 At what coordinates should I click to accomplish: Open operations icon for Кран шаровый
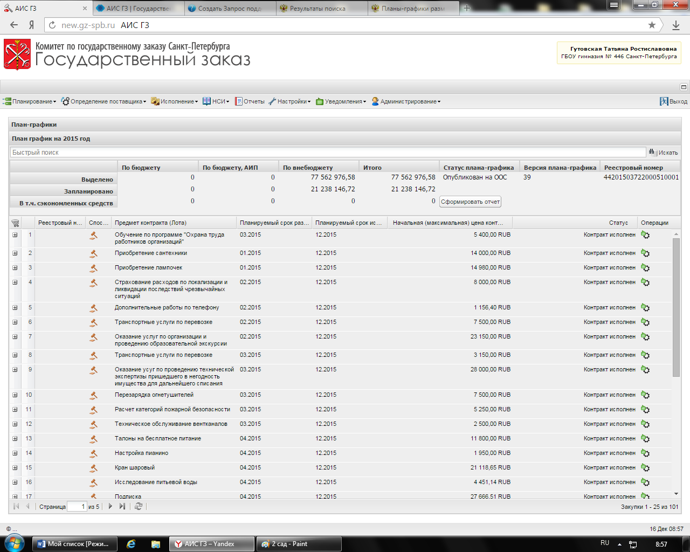point(645,468)
